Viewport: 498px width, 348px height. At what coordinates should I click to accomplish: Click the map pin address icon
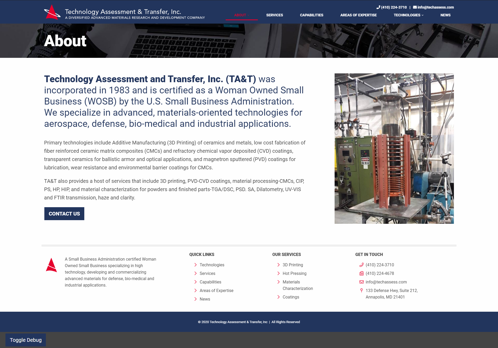(x=362, y=290)
